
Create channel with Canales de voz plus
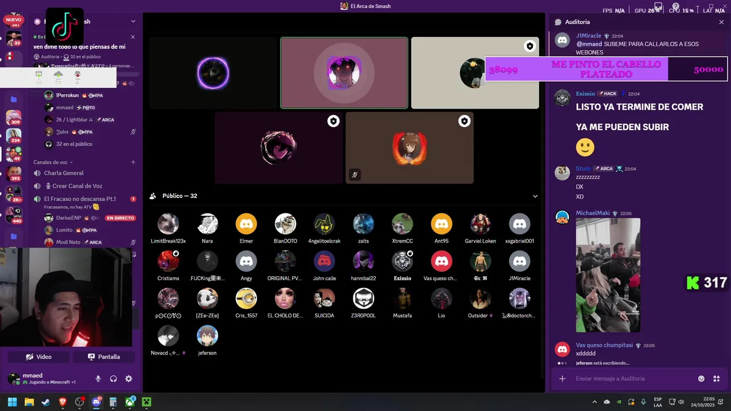133,162
